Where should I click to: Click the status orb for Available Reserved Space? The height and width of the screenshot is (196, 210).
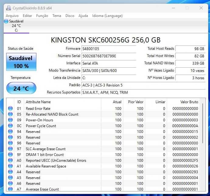10,166
